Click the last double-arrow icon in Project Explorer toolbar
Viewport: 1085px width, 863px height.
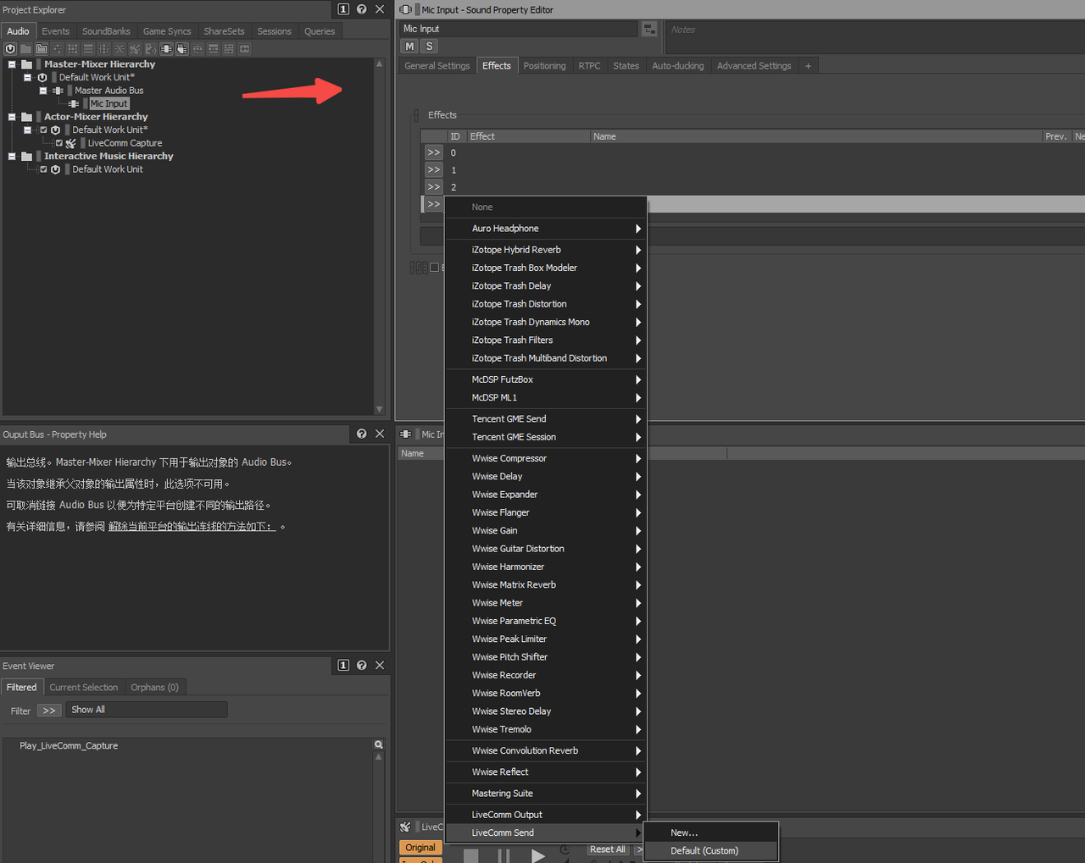244,49
